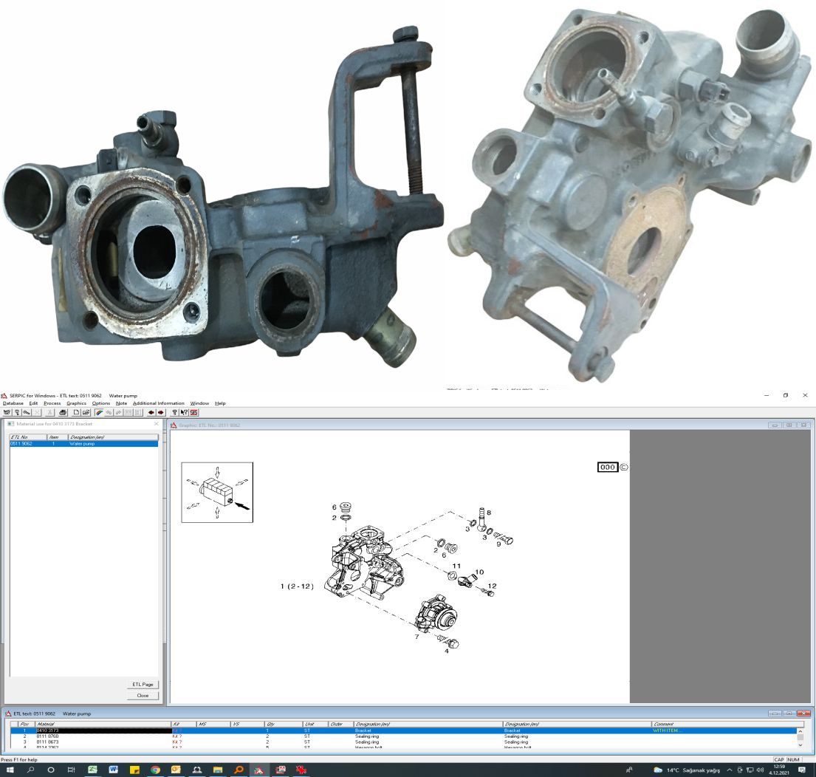Click the 000 box in the graphic

pos(607,468)
